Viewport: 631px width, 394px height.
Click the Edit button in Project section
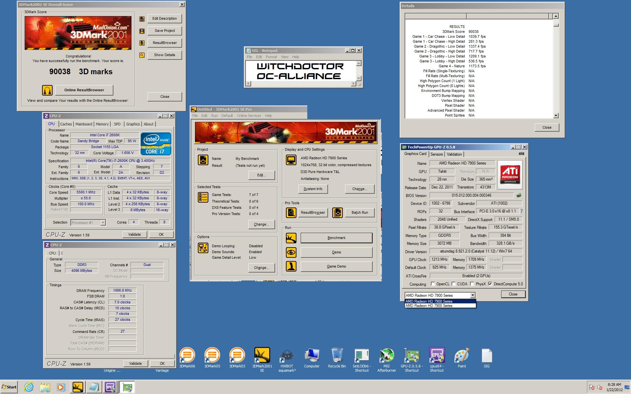[x=262, y=175]
